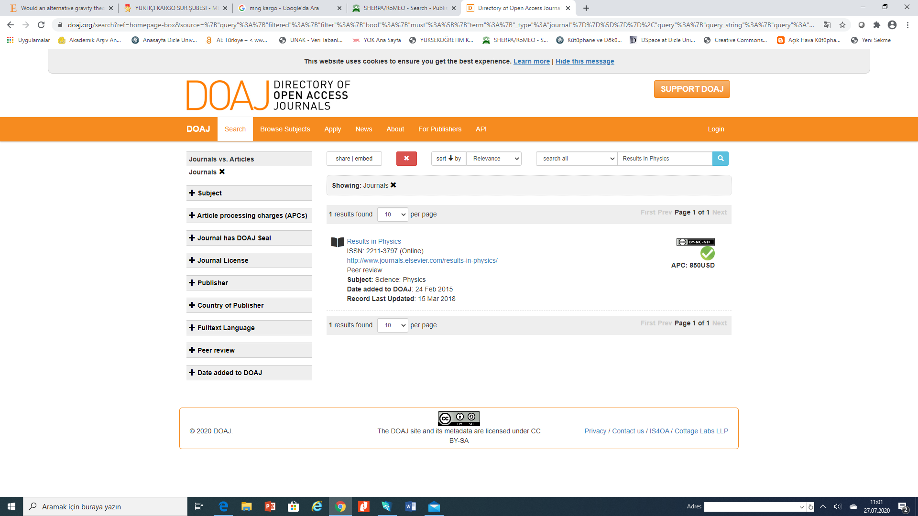Viewport: 918px width, 516px height.
Task: Expand Article processing charges (APCs) facet
Action: point(249,215)
